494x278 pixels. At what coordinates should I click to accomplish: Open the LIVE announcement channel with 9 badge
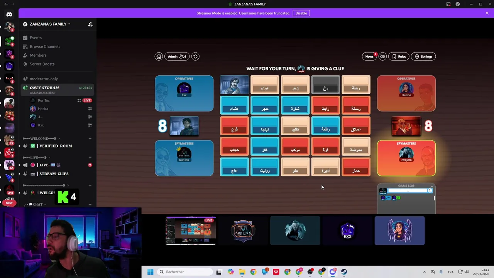click(58, 165)
